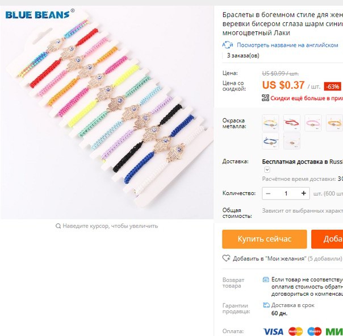Open Посмотреть название на английском link

click(x=287, y=45)
